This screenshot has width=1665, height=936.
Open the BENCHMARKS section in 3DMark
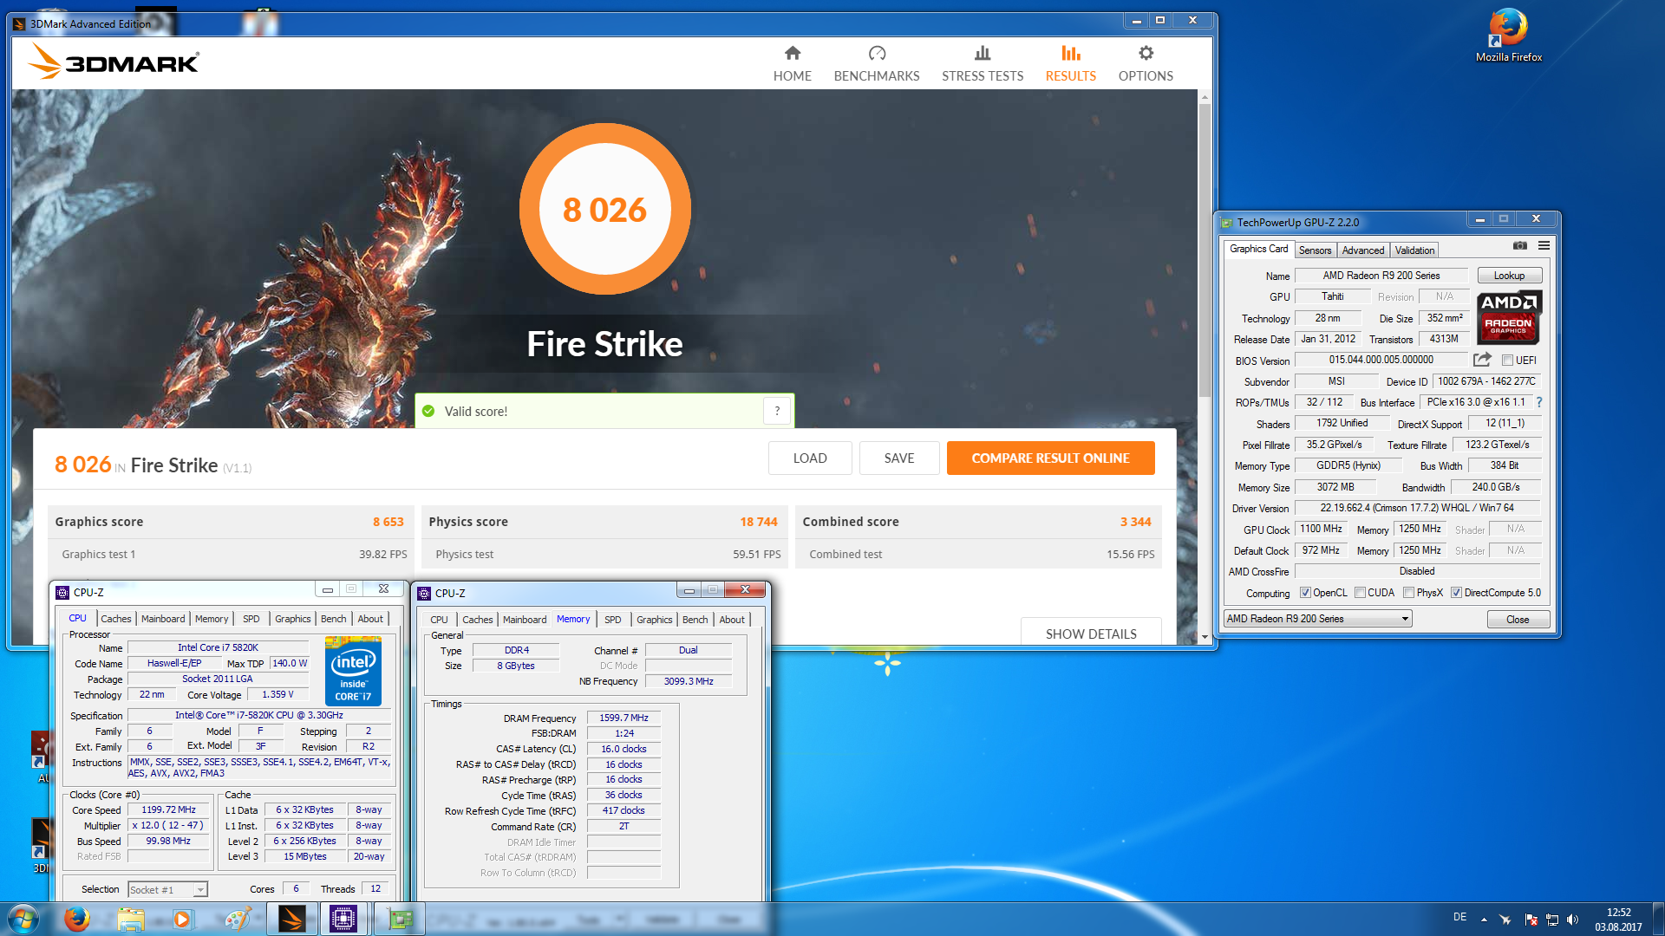point(877,64)
